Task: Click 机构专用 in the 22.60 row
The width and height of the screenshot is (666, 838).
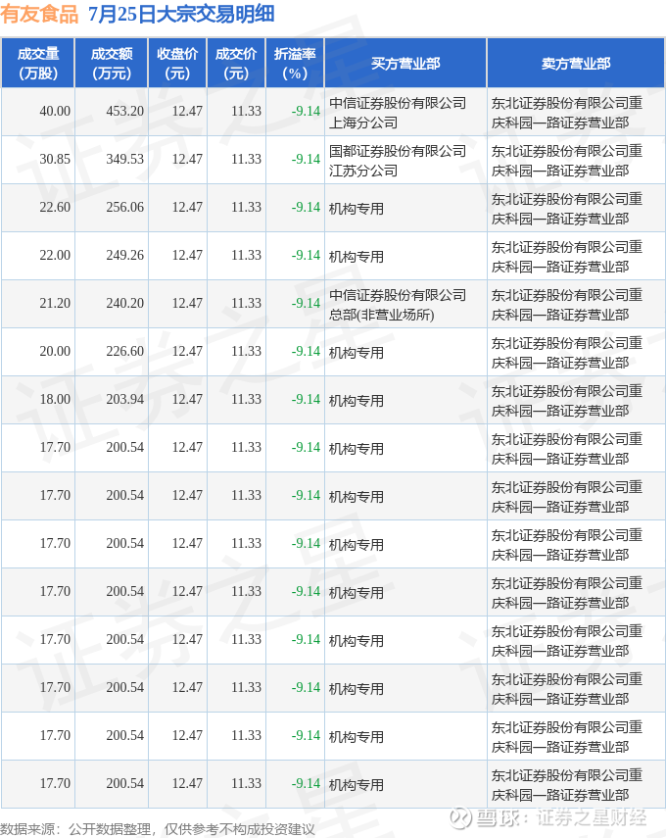Action: [357, 209]
